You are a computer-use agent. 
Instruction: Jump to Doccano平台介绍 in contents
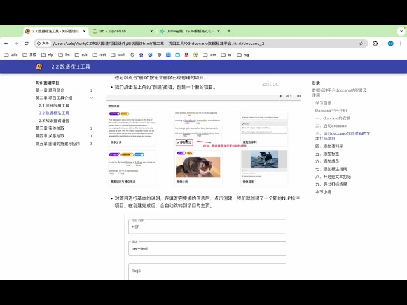(x=331, y=111)
